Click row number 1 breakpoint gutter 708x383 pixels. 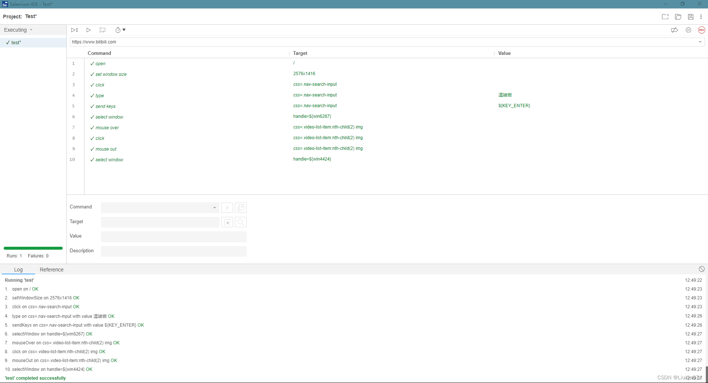(73, 63)
